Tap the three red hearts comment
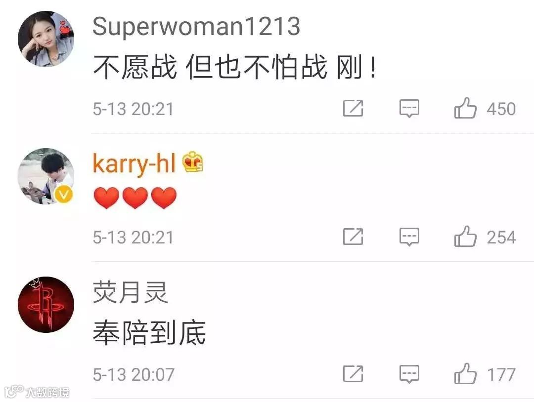Viewport: 534px width, 402px height. [x=135, y=198]
